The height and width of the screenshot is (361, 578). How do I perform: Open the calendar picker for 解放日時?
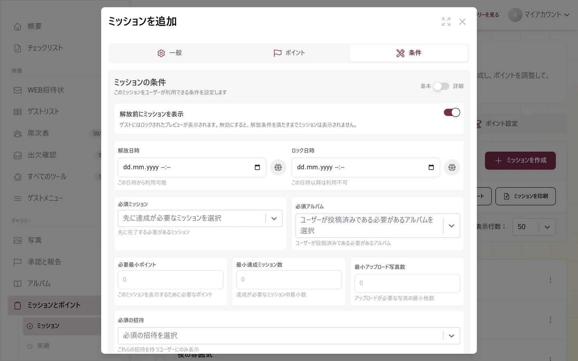257,167
